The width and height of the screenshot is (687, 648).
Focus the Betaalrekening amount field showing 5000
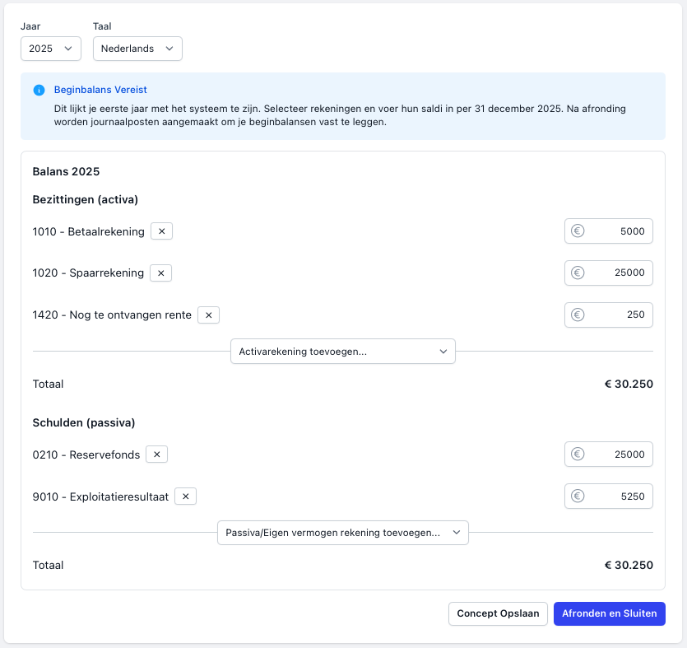pos(617,231)
